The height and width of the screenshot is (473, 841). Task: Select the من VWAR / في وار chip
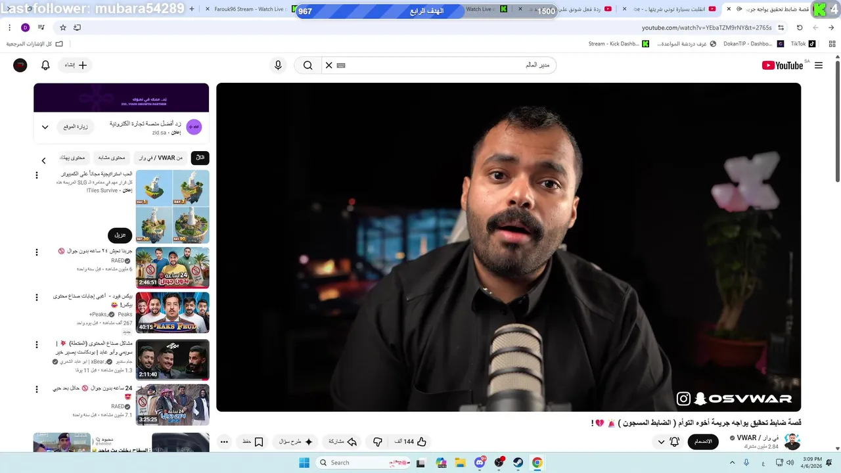point(161,158)
